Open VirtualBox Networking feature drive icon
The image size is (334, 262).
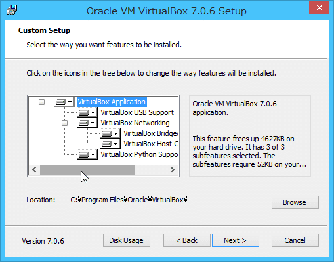pos(87,123)
